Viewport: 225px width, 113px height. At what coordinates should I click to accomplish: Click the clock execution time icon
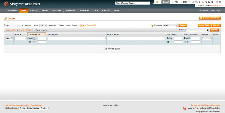(193, 2)
